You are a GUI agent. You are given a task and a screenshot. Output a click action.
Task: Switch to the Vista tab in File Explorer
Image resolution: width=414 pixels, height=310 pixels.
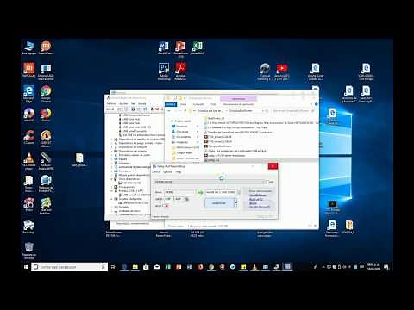213,104
